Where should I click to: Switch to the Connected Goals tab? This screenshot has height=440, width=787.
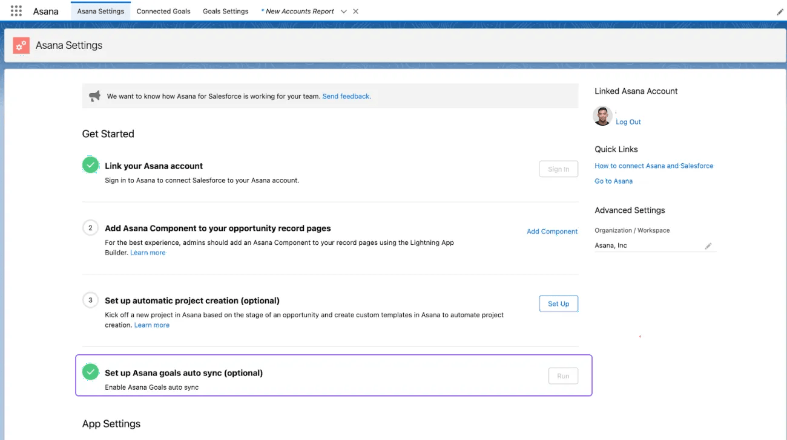coord(163,11)
